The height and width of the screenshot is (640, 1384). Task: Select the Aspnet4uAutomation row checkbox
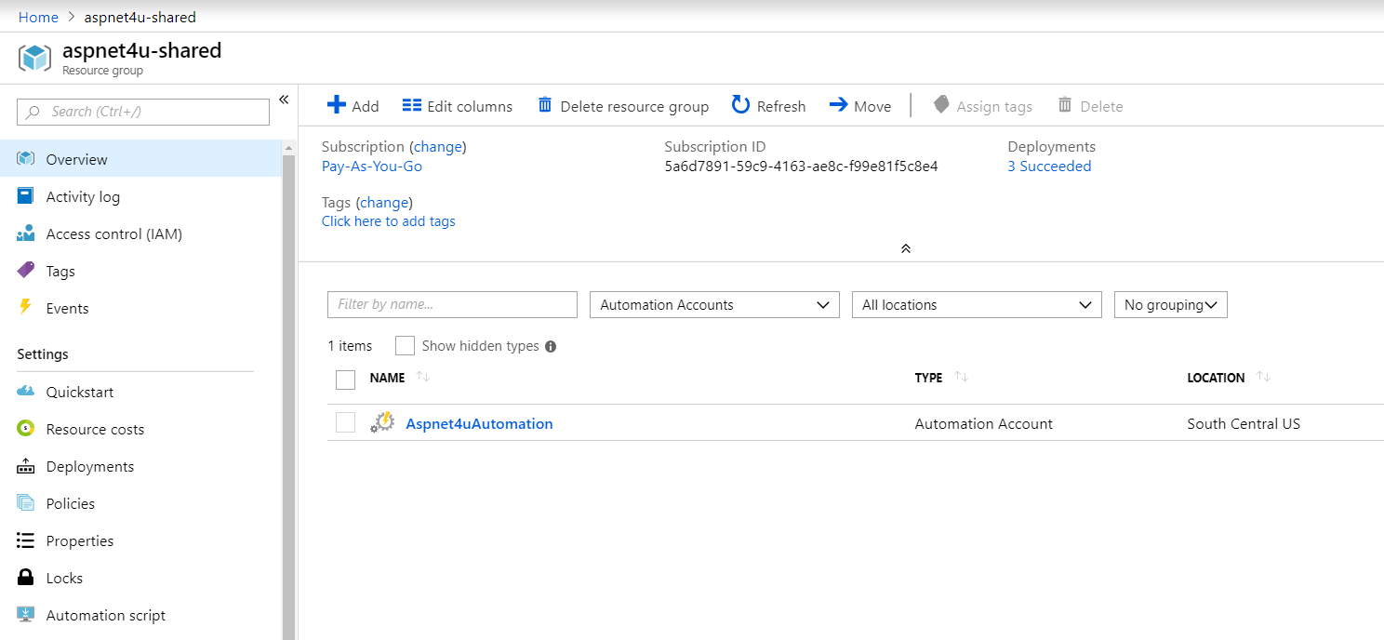pos(345,423)
